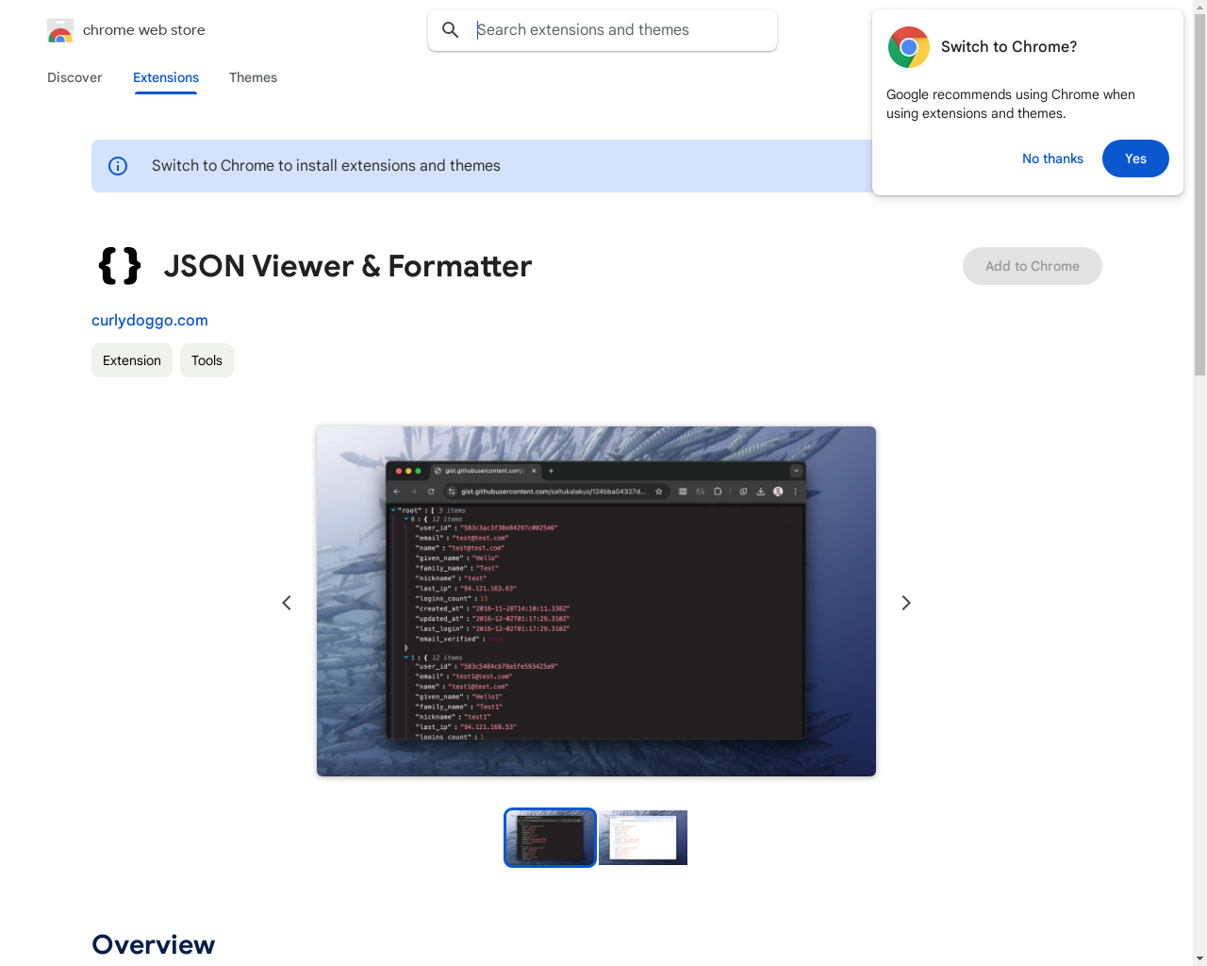Click the Yes button in the popup

tap(1135, 158)
